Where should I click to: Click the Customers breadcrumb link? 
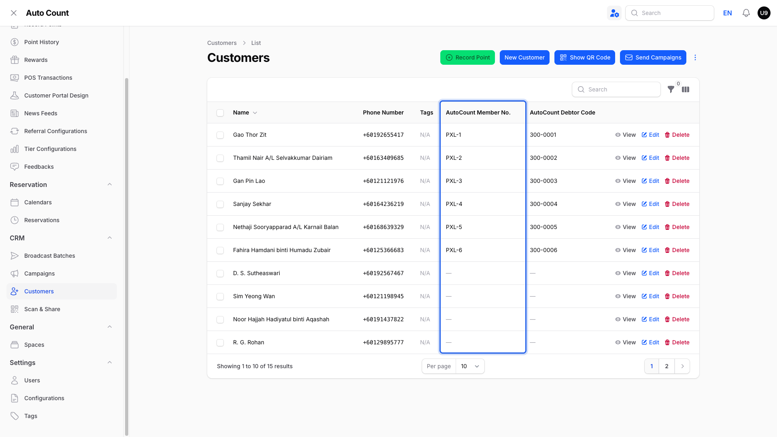coord(222,43)
